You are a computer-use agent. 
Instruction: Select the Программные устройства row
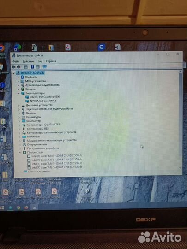pyautogui.click(x=43, y=148)
